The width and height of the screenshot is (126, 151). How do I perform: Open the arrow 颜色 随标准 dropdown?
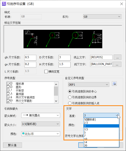(x=41, y=134)
